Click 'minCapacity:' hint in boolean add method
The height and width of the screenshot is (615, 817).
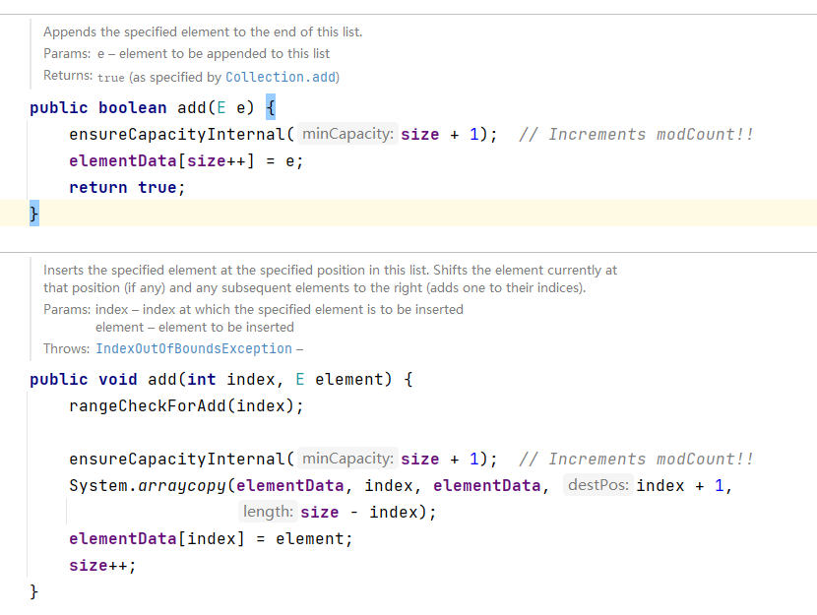pyautogui.click(x=348, y=134)
